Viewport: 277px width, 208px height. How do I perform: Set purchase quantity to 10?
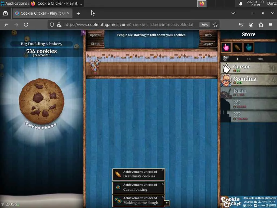pos(249,59)
